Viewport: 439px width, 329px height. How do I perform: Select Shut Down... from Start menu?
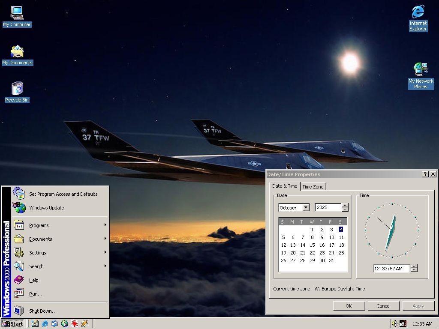tap(42, 311)
